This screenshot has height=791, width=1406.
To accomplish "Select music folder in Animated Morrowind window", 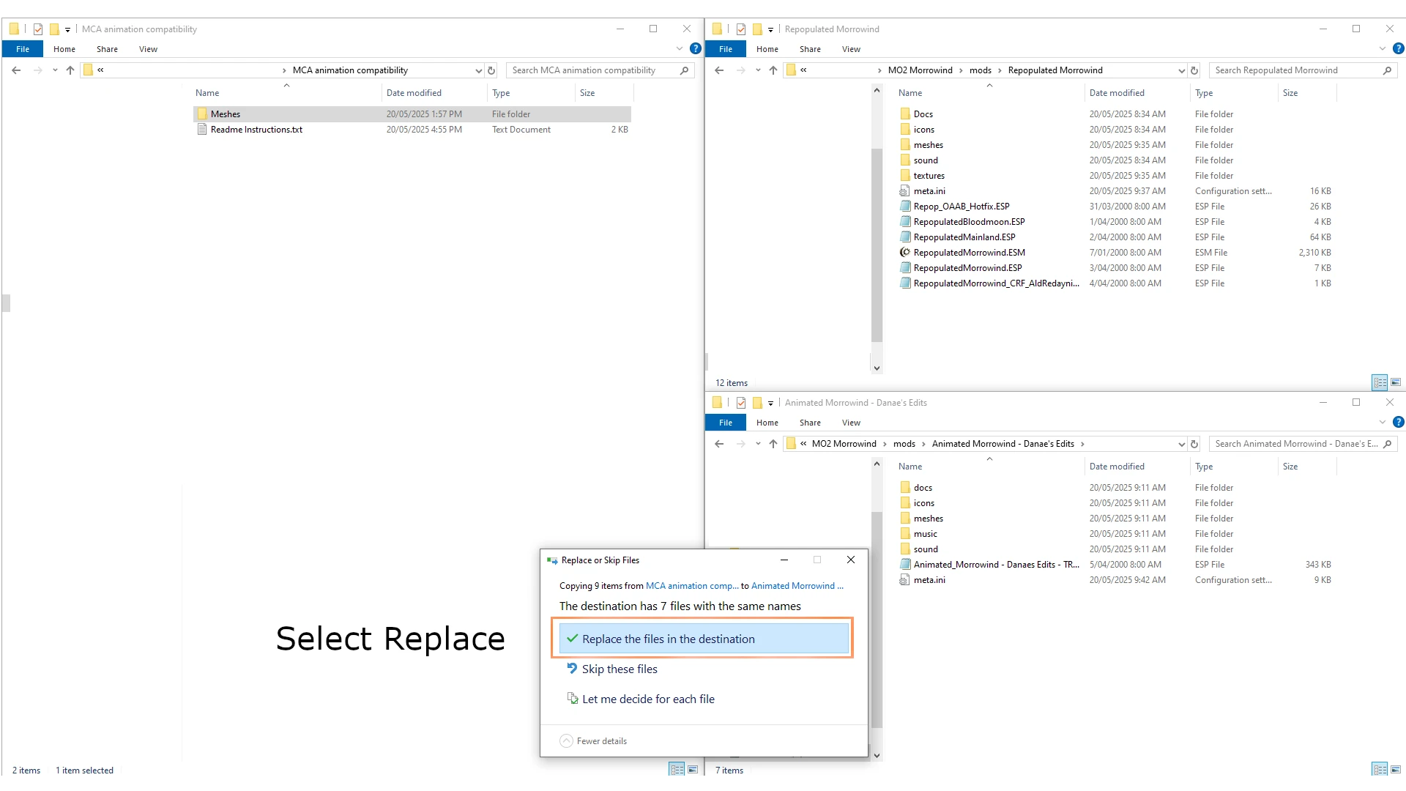I will click(925, 534).
